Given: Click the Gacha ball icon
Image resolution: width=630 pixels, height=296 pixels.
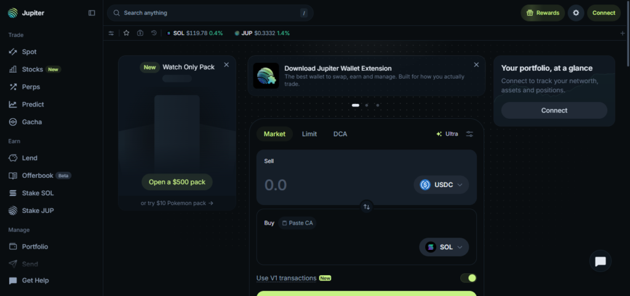Looking at the screenshot, I should (13, 122).
